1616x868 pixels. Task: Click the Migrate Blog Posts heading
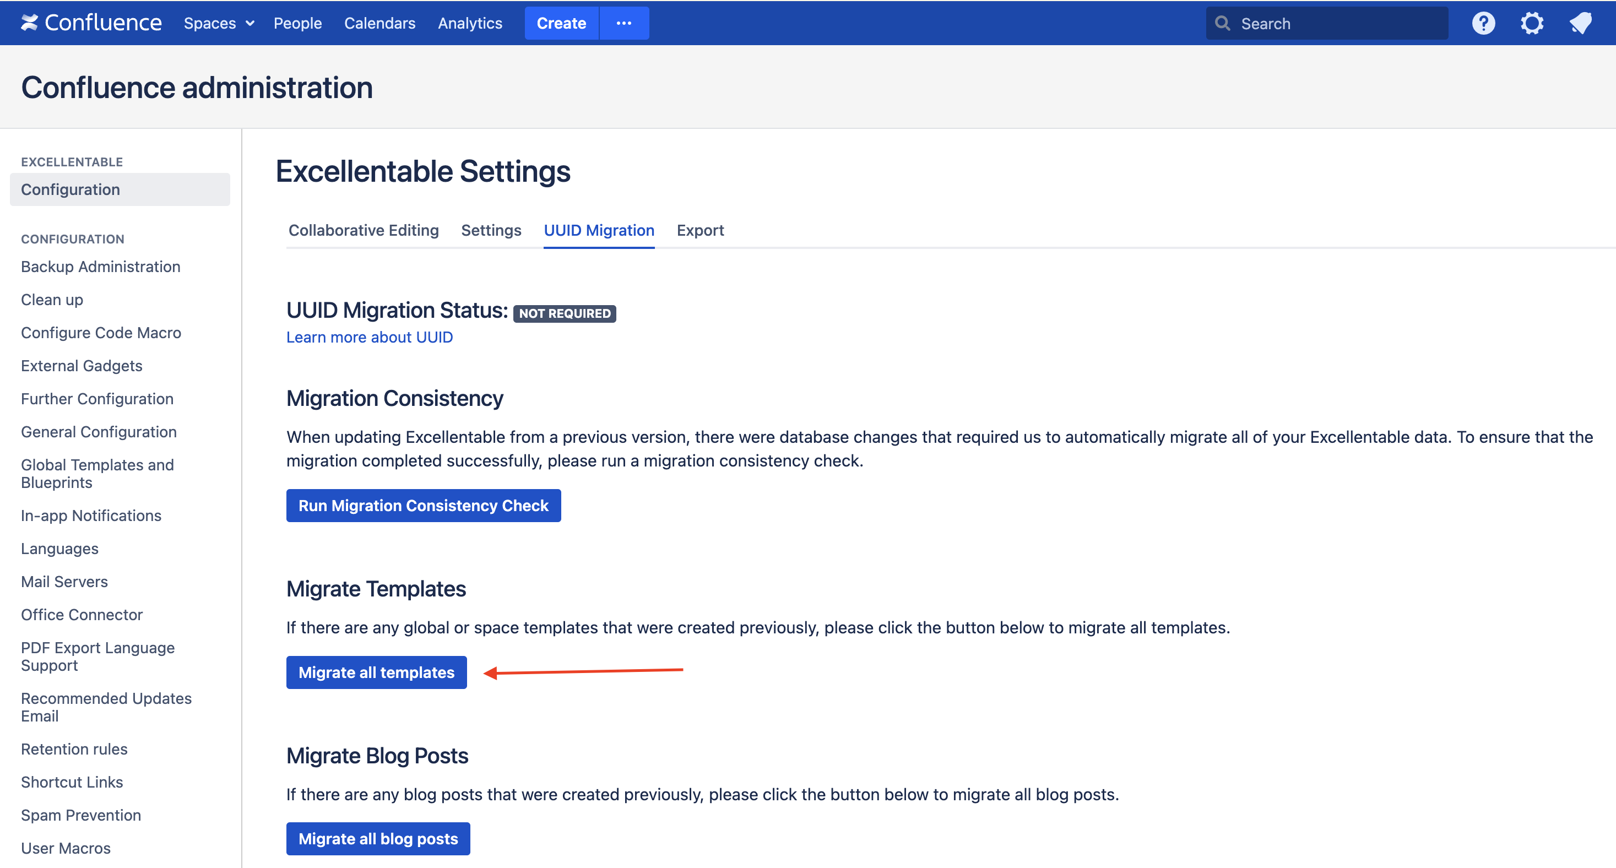point(377,756)
